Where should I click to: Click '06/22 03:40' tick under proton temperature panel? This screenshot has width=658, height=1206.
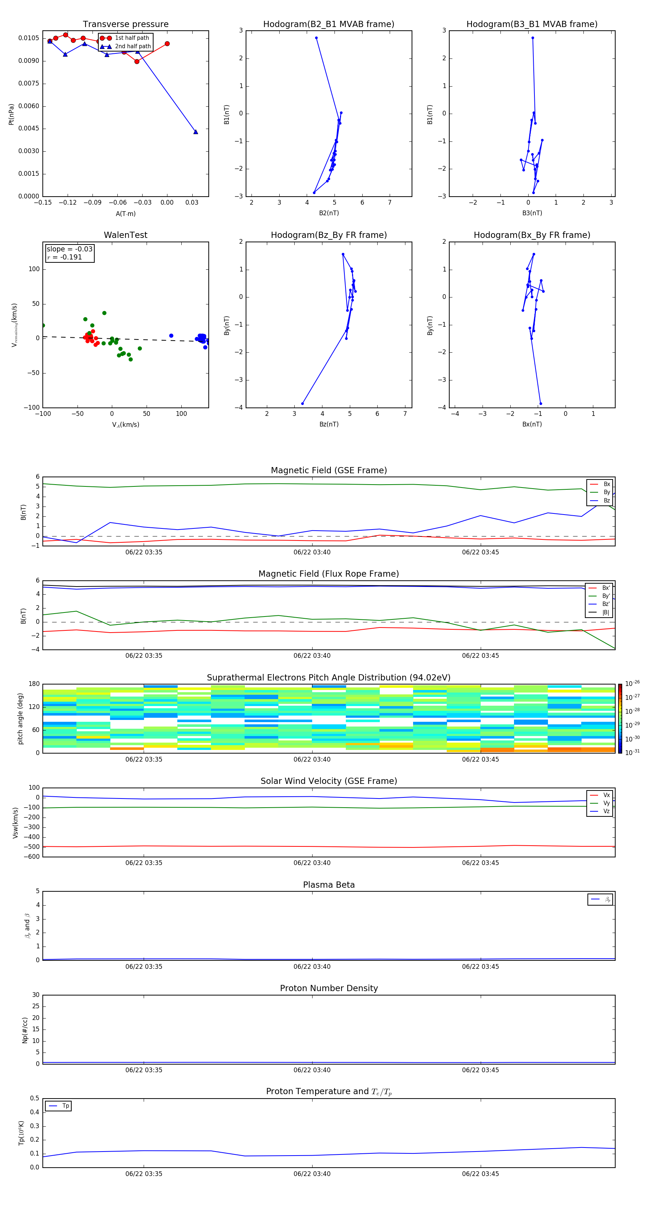click(x=312, y=1174)
